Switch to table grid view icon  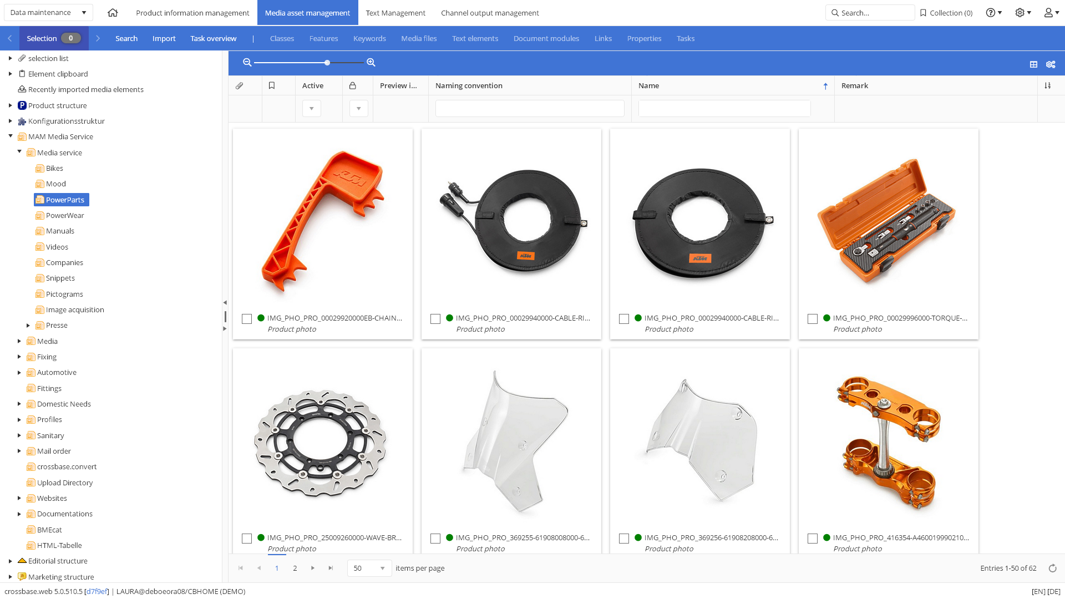click(1033, 64)
